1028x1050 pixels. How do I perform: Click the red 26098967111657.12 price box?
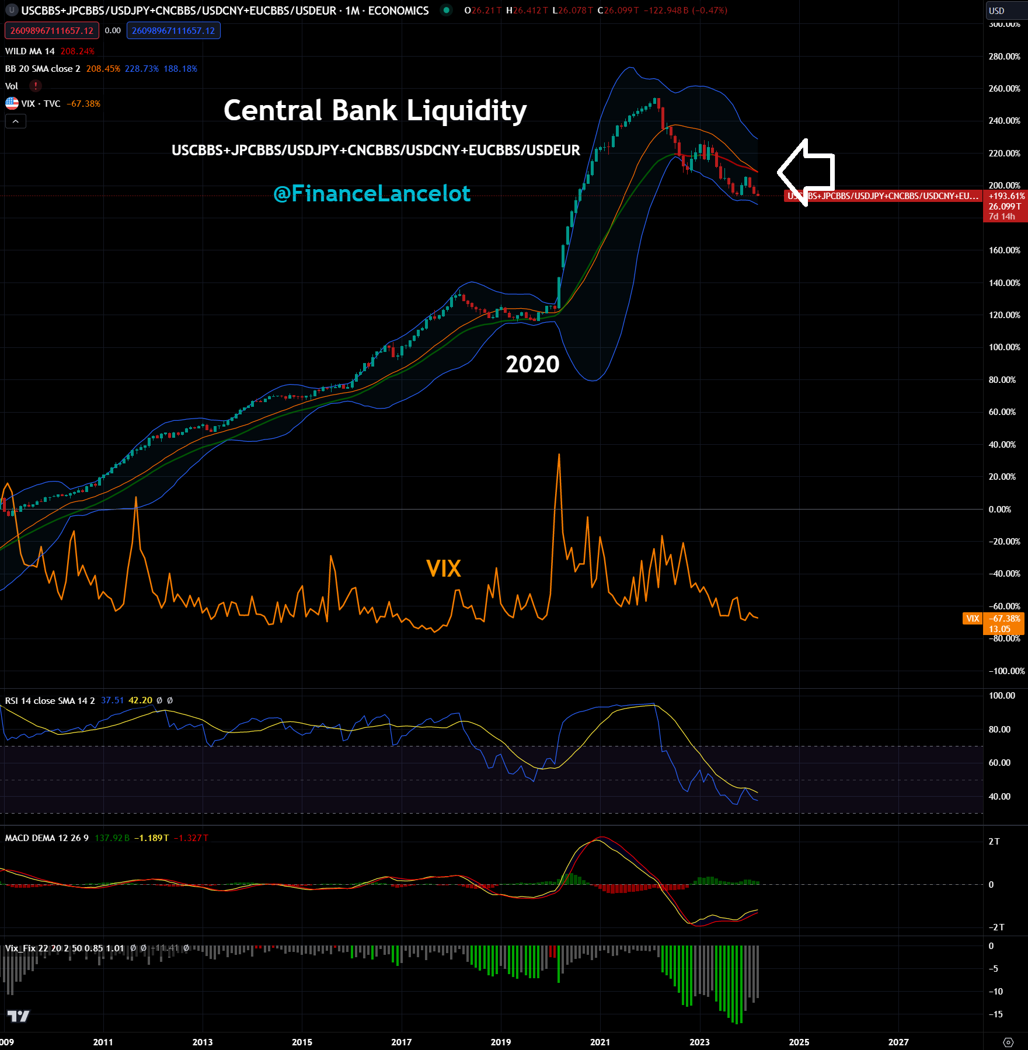52,30
